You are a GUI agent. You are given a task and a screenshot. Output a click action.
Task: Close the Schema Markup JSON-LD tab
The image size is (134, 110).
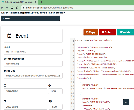pyautogui.click(x=35, y=2)
